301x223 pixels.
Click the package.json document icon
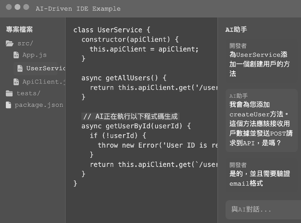coord(9,105)
